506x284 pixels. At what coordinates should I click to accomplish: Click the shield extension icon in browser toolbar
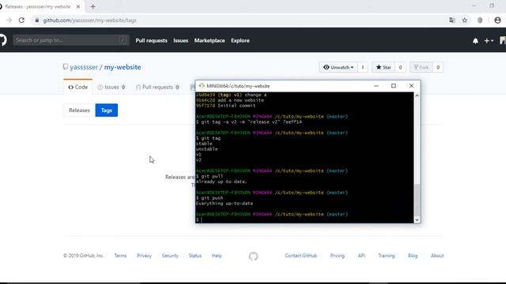click(x=480, y=21)
